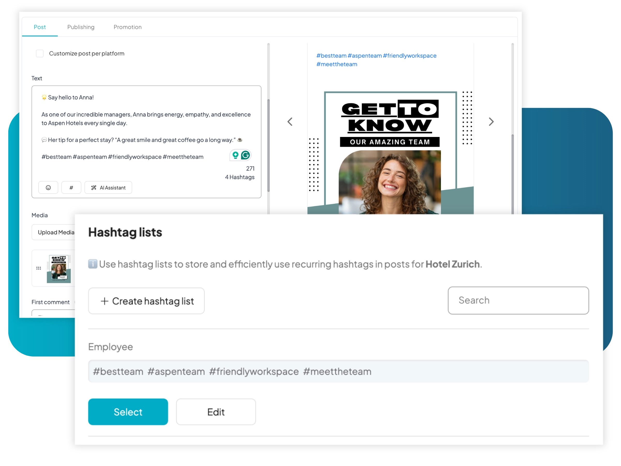Click Create hashtag list button

tap(146, 301)
